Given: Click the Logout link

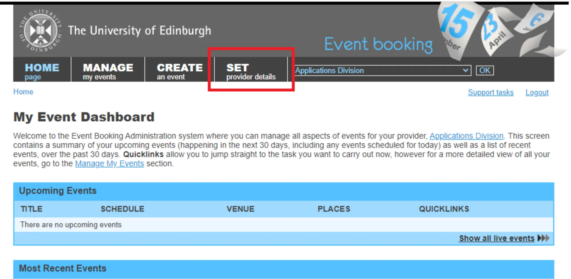Looking at the screenshot, I should (537, 92).
